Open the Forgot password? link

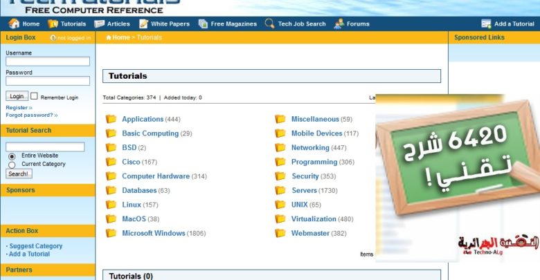(x=30, y=115)
